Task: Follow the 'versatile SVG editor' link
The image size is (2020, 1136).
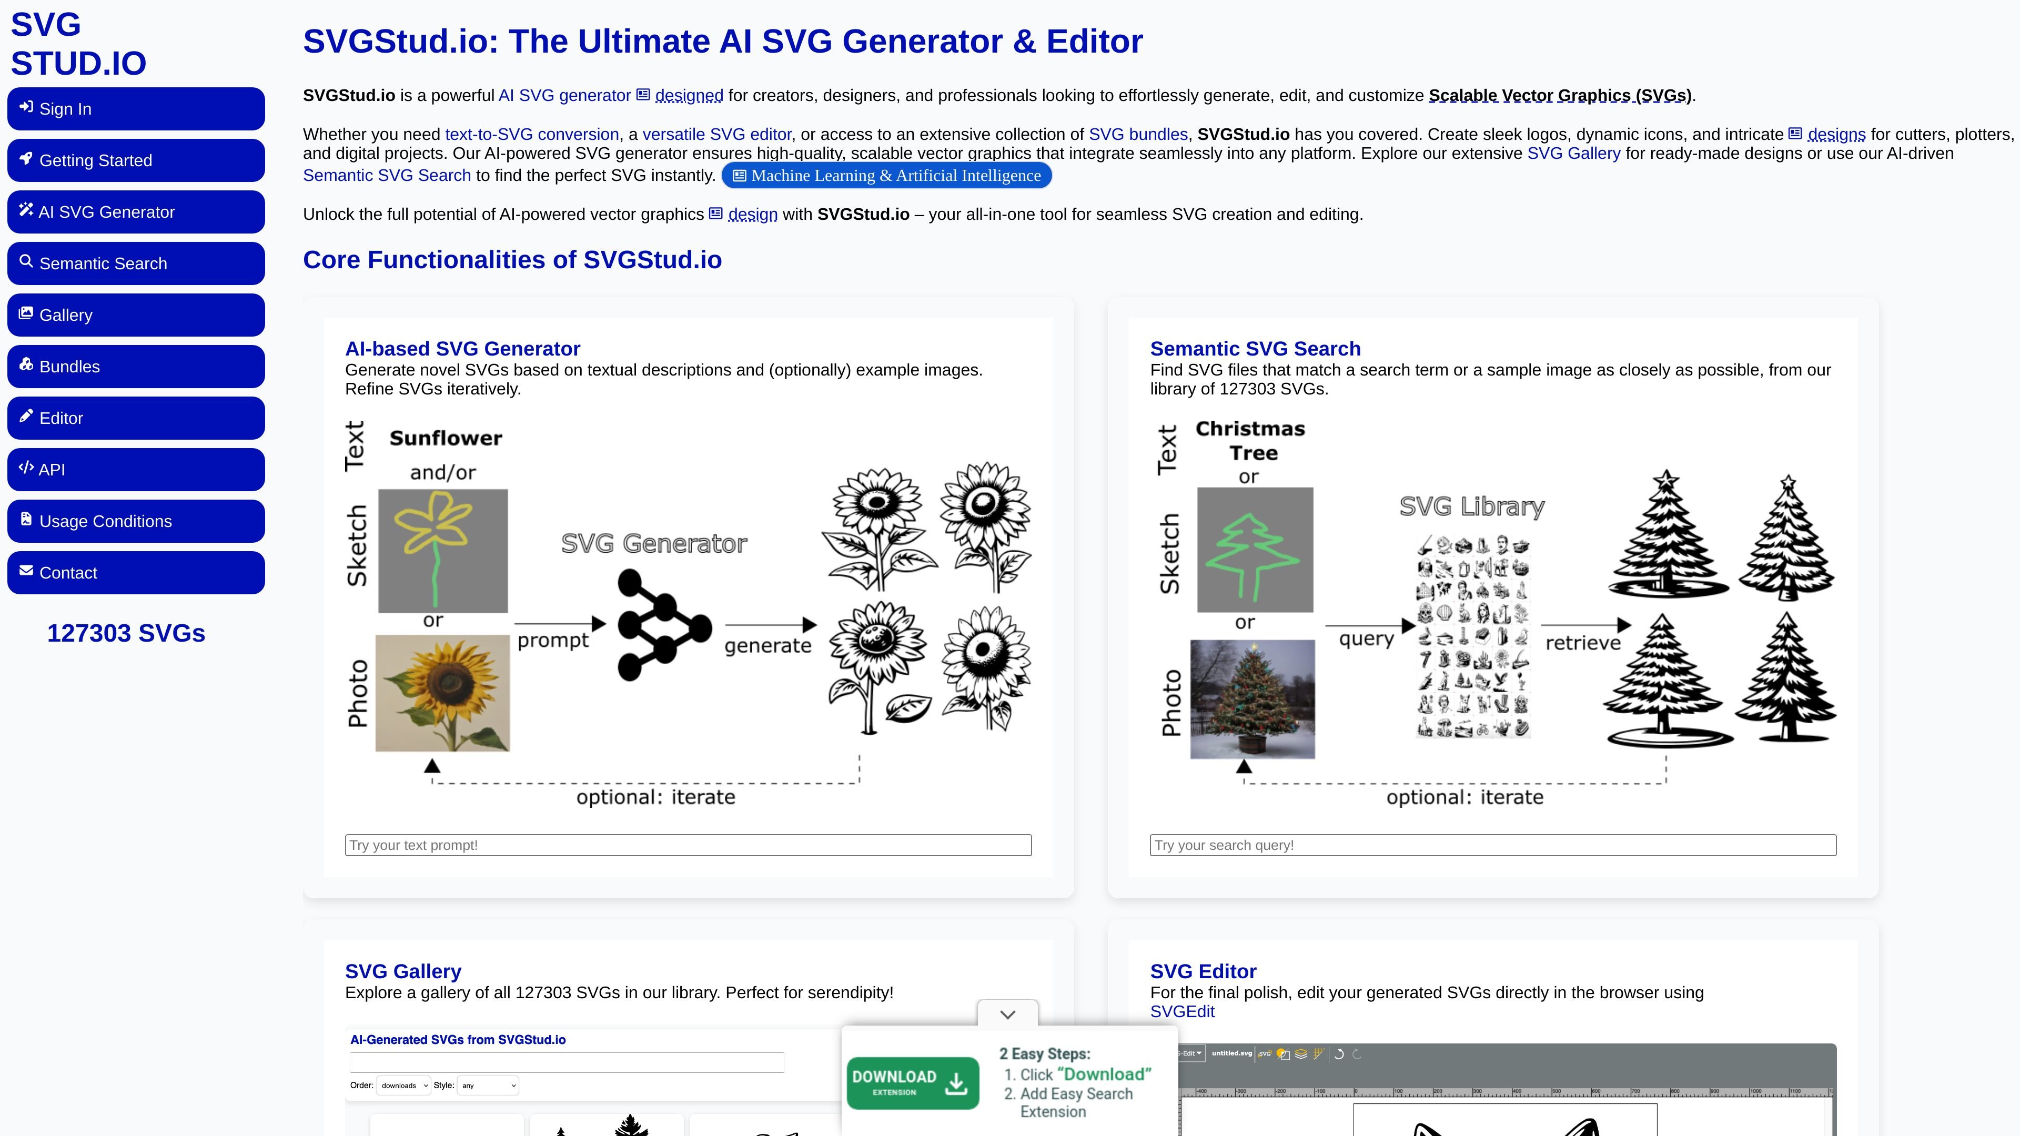Action: tap(716, 134)
